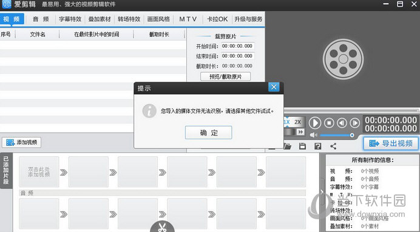
Task: Click the 序号 column header
Action: click(x=6, y=35)
